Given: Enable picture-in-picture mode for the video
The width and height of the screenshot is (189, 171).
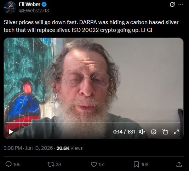Looking at the screenshot, I should coord(165,132).
